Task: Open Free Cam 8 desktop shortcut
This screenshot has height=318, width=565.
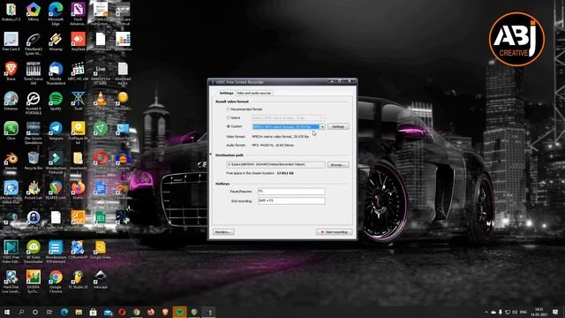Action: [x=11, y=42]
